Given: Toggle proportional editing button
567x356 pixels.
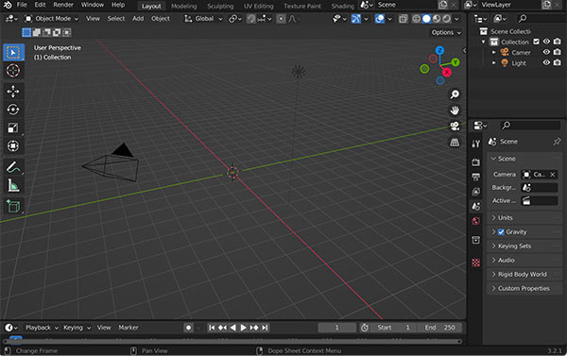Looking at the screenshot, I should pos(281,19).
